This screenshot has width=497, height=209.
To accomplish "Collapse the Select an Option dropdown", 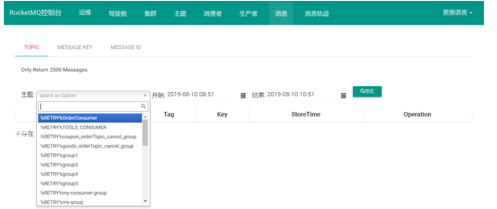I will [x=93, y=96].
